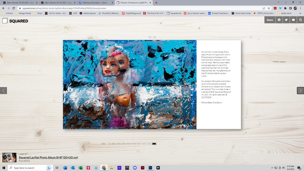Open Lightroom Classic from the taskbar
The image size is (304, 171).
[150, 168]
